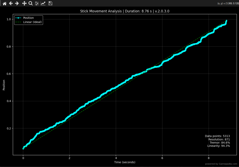Click the y-axis tick label 0.8
239x167 pixels.
click(9, 47)
